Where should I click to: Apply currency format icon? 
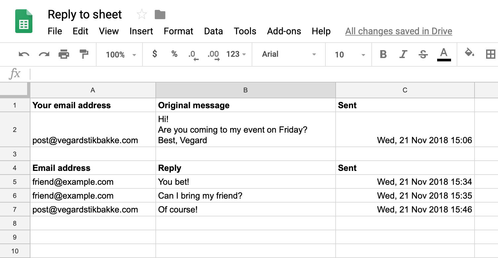pyautogui.click(x=154, y=54)
